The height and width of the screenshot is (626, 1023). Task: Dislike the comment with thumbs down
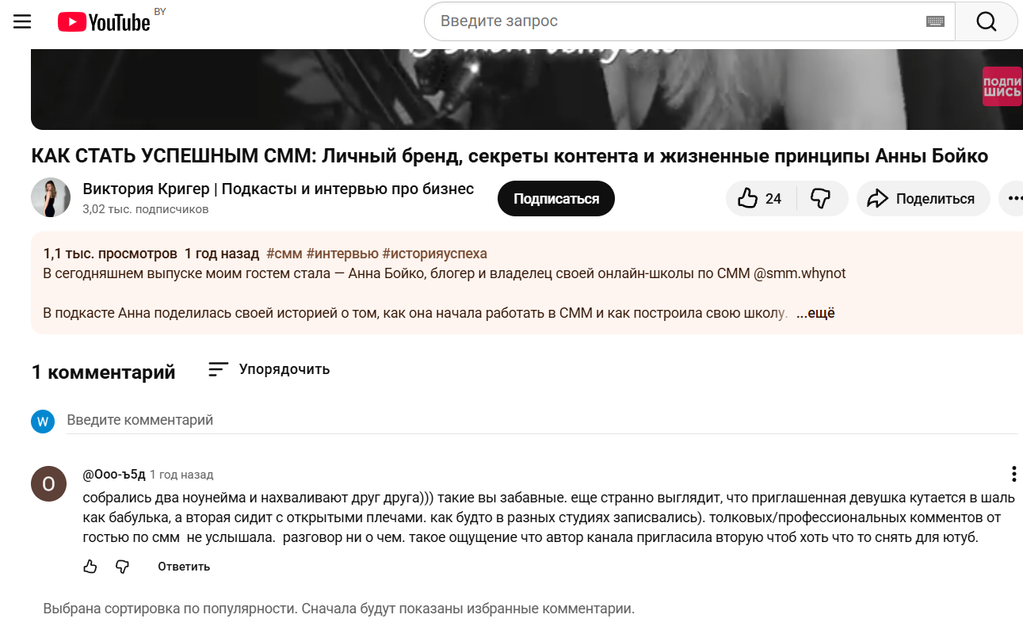[123, 566]
